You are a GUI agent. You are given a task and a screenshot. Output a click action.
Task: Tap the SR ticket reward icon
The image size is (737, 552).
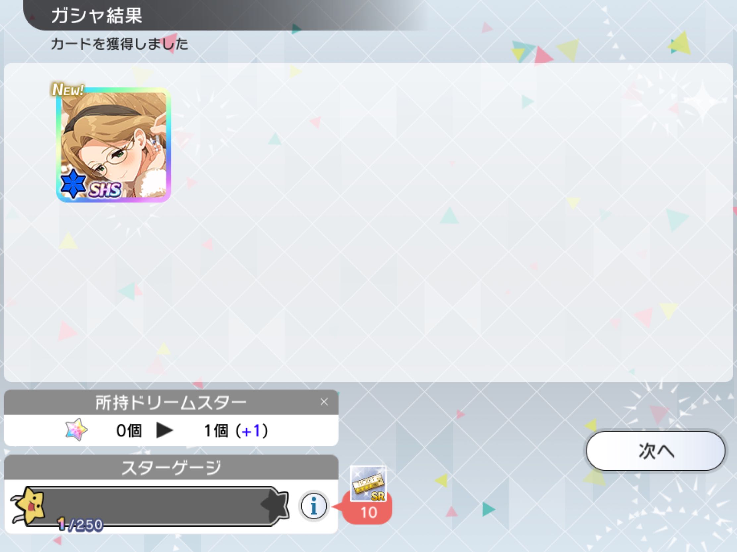point(368,484)
